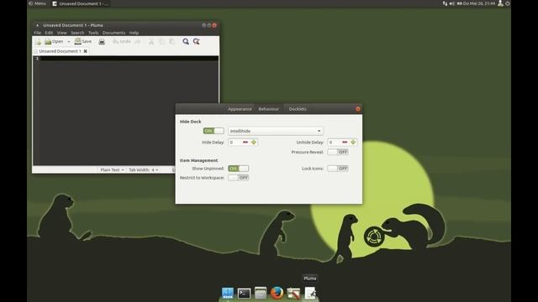Click the Pluma window menu icon in title bar
This screenshot has height=302, width=538.
(x=37, y=25)
